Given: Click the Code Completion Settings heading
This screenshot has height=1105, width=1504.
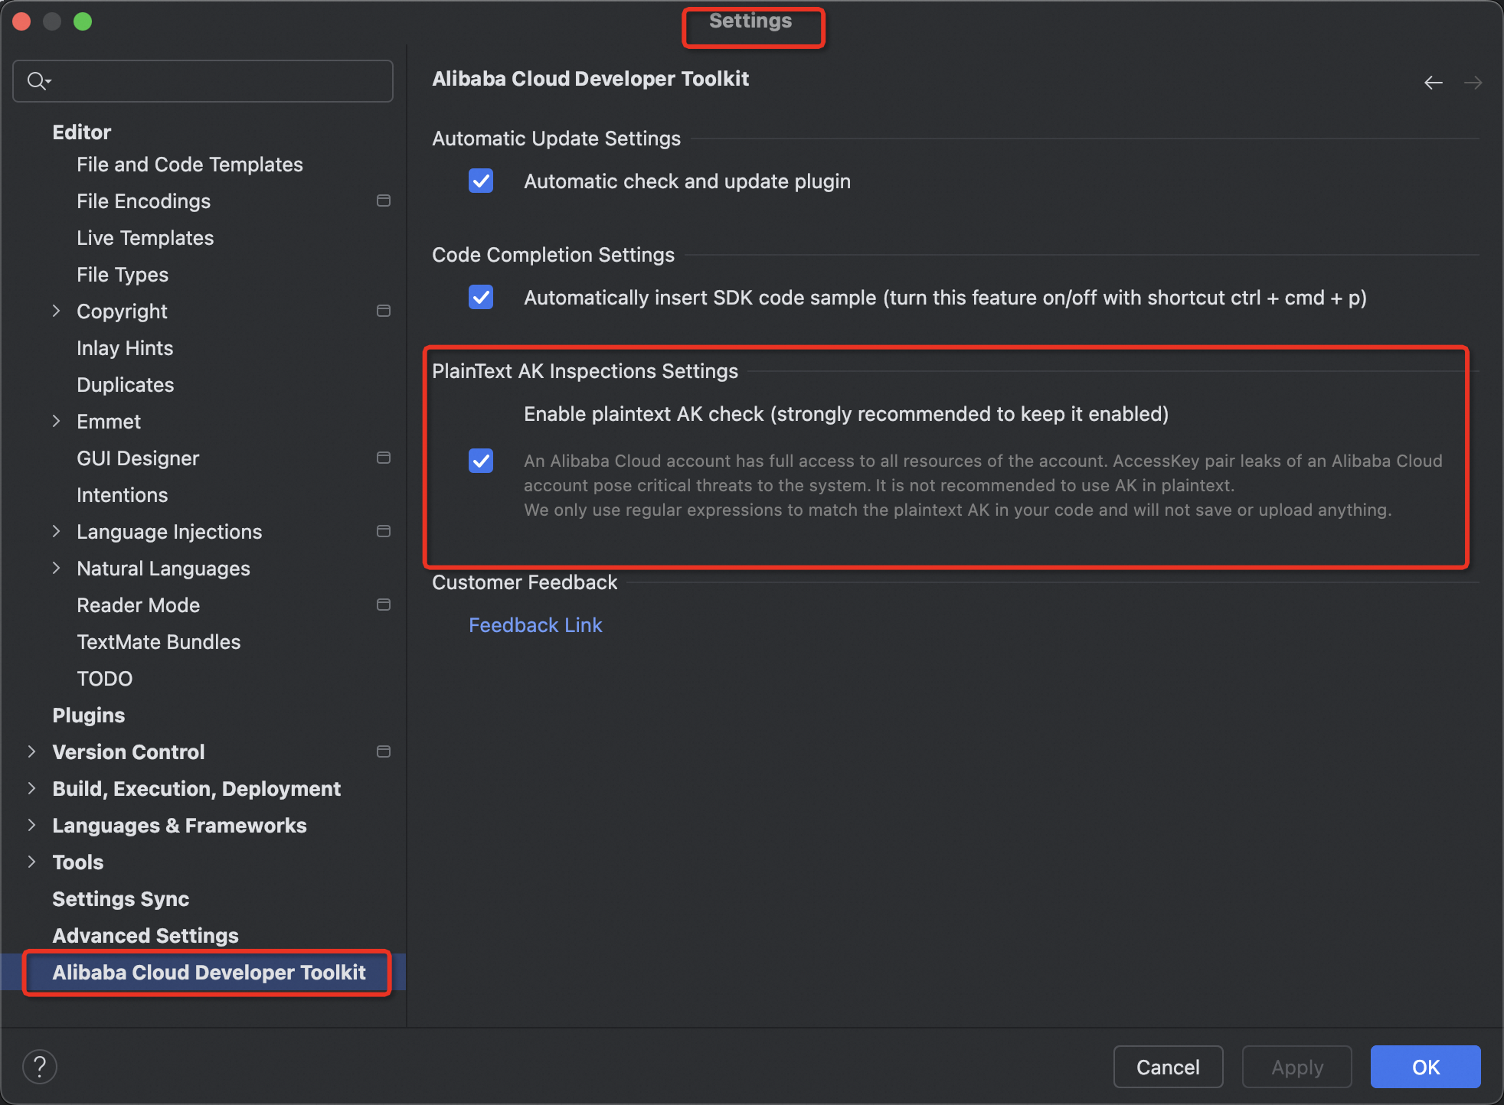Looking at the screenshot, I should [x=553, y=255].
